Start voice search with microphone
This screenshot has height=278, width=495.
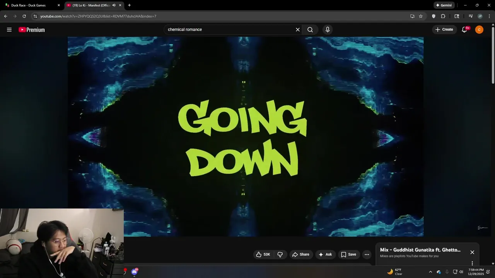[328, 30]
